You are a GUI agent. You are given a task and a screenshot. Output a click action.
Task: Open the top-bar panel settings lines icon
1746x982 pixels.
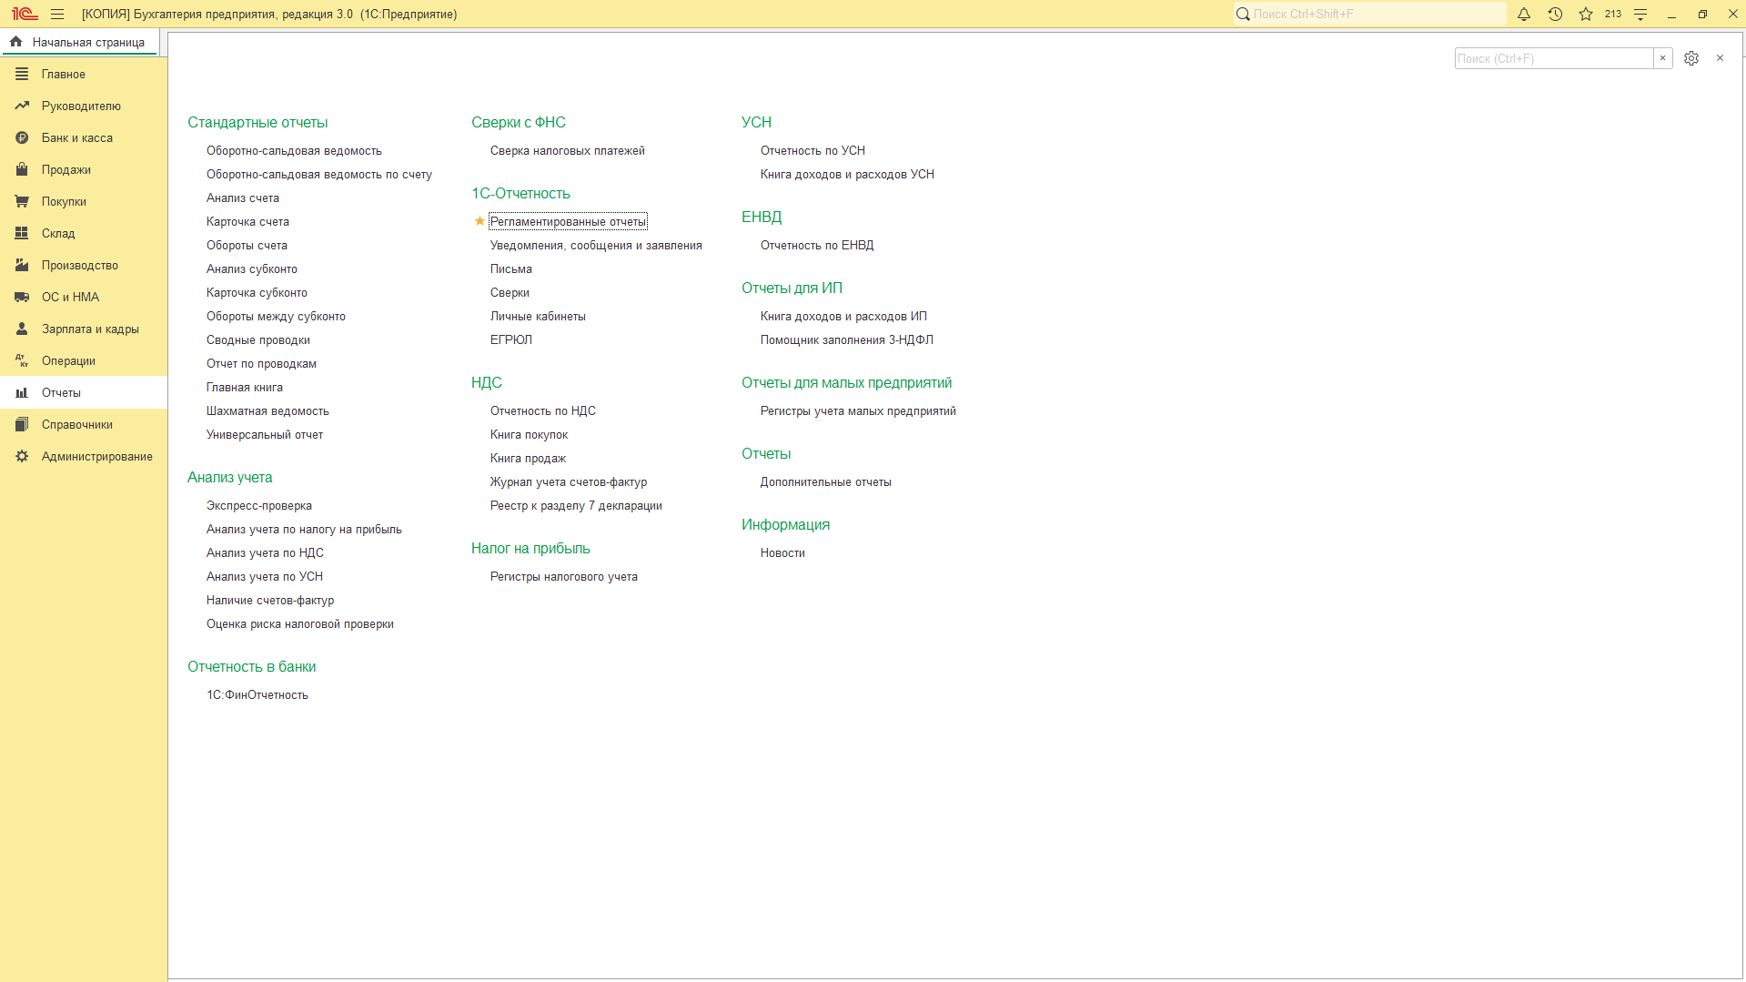(x=1640, y=14)
